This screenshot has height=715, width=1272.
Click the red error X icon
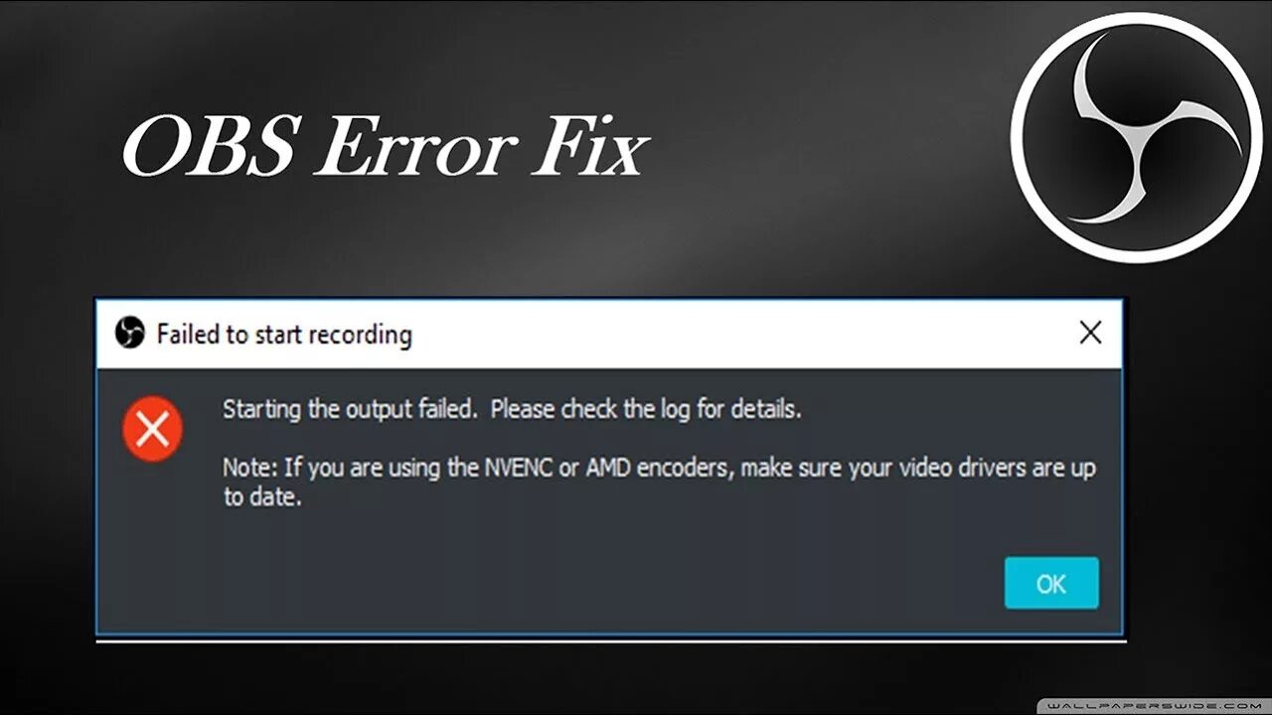152,429
